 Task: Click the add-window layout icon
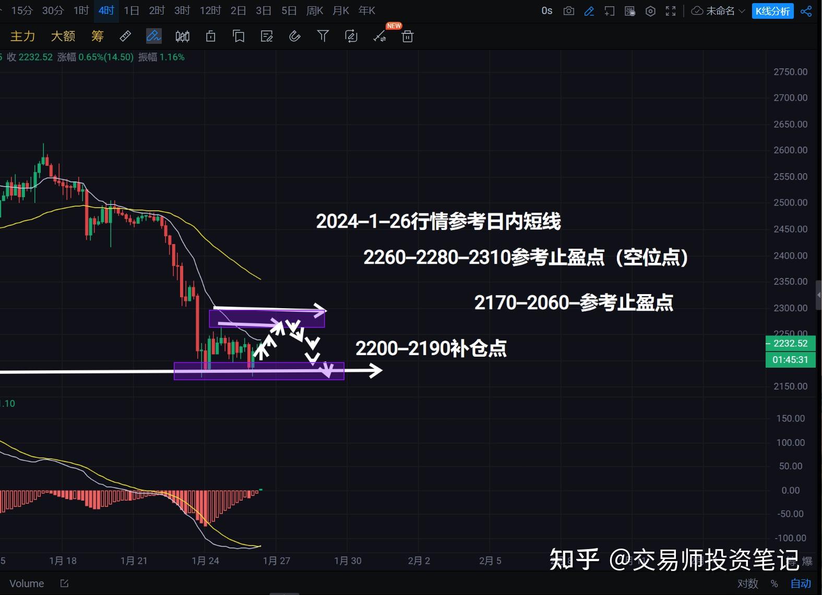610,11
